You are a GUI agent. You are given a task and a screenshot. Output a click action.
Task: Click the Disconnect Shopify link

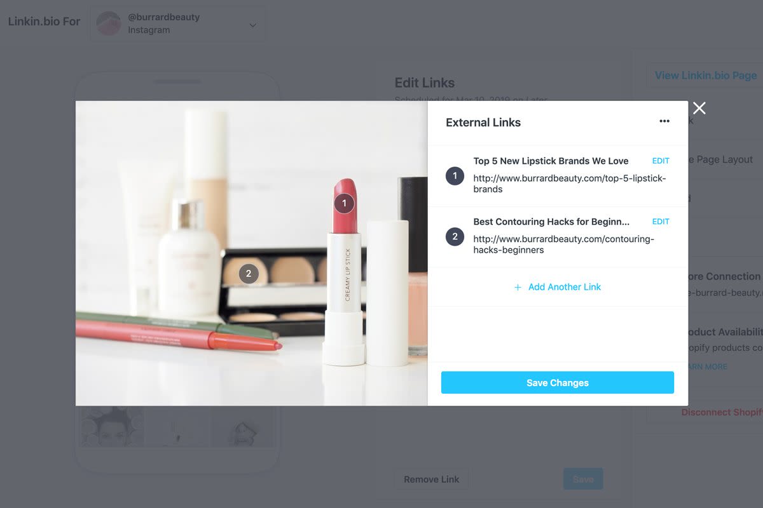coord(722,412)
